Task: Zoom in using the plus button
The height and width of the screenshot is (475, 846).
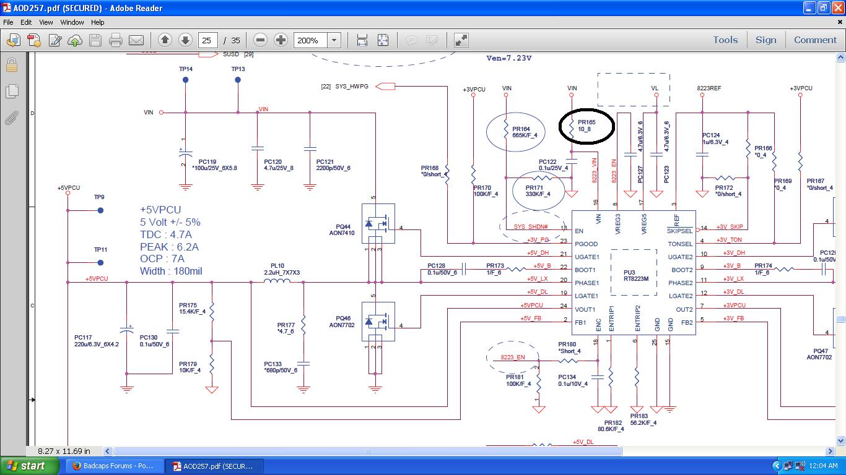Action: (x=281, y=40)
